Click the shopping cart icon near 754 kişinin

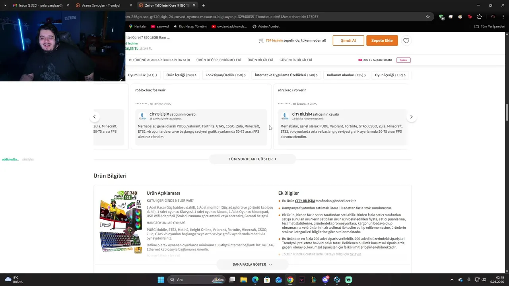[x=261, y=41]
